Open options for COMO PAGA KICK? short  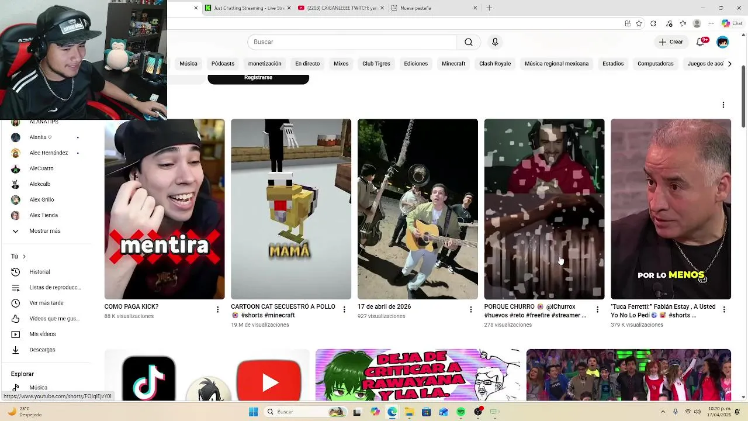point(217,309)
